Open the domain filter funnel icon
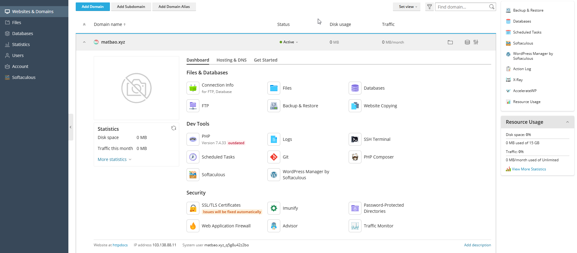The image size is (577, 253). [x=429, y=7]
